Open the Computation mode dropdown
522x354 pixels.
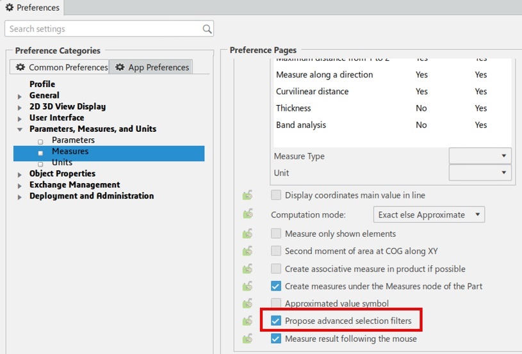pos(428,215)
